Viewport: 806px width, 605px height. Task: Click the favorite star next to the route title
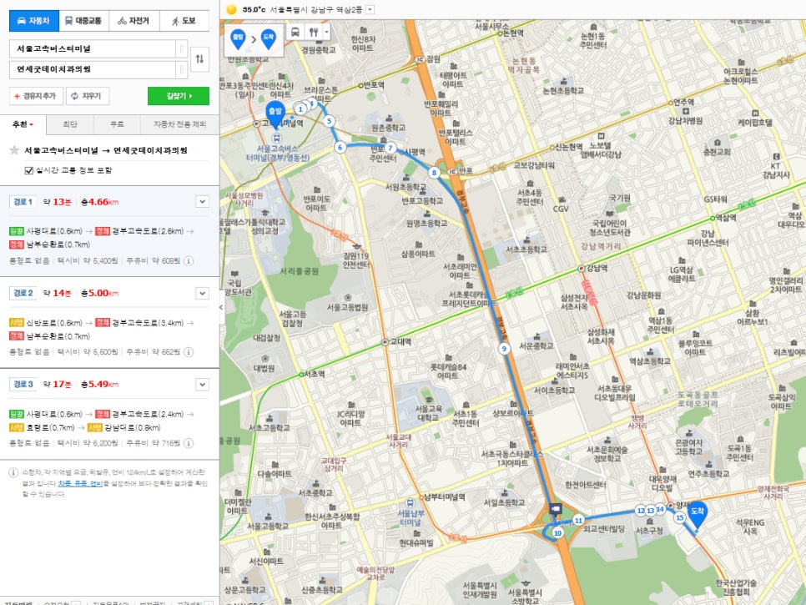coord(14,151)
